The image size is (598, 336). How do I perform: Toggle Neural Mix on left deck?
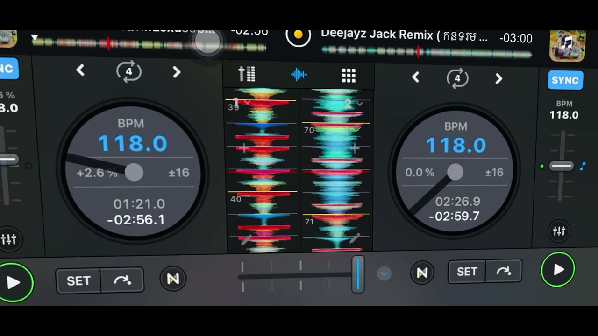click(x=173, y=279)
